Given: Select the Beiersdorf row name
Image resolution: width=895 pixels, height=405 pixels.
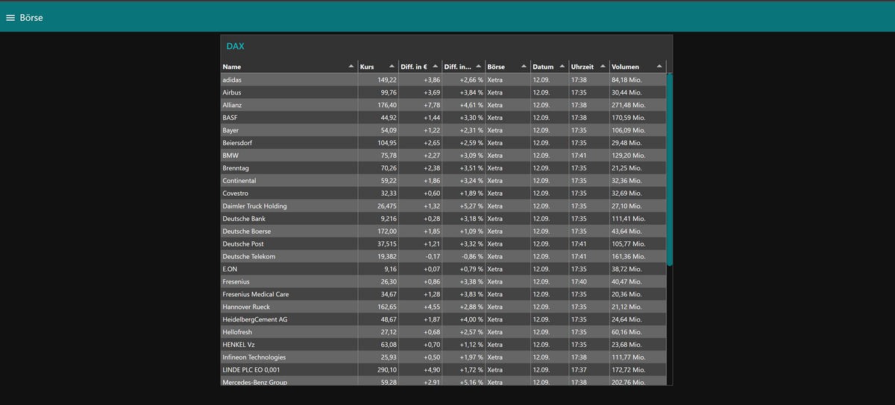Looking at the screenshot, I should click(x=239, y=143).
